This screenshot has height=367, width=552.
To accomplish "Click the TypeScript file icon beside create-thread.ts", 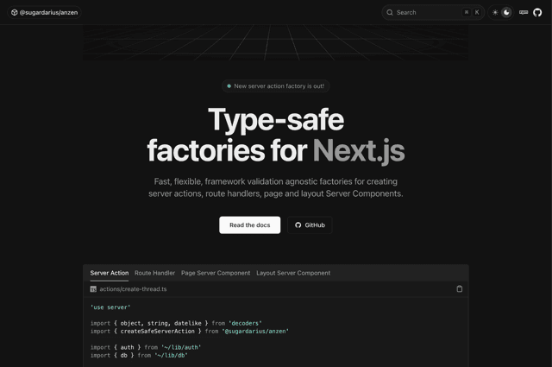I will pos(93,289).
